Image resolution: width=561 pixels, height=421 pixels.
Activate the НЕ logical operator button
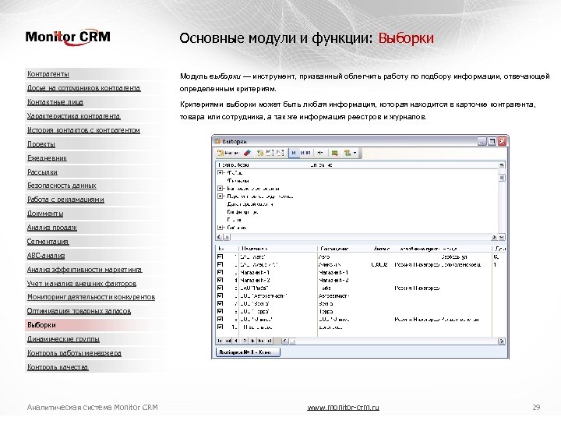pyautogui.click(x=320, y=153)
